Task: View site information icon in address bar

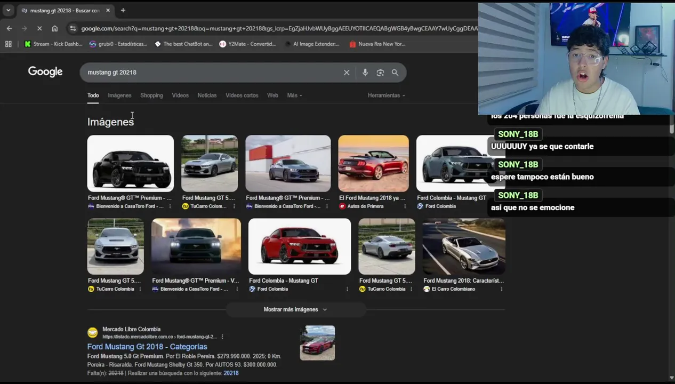Action: (73, 28)
